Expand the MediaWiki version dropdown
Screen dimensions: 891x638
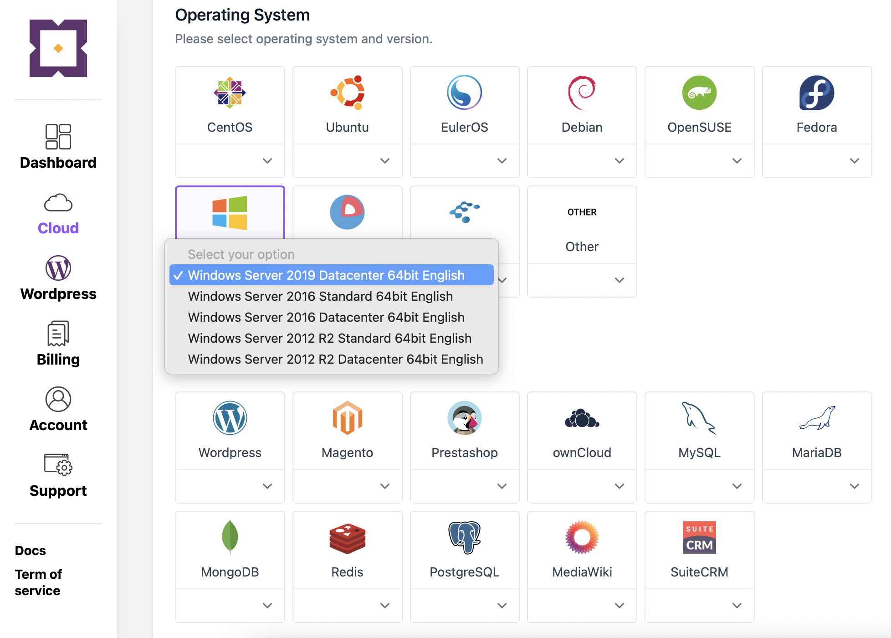[582, 606]
